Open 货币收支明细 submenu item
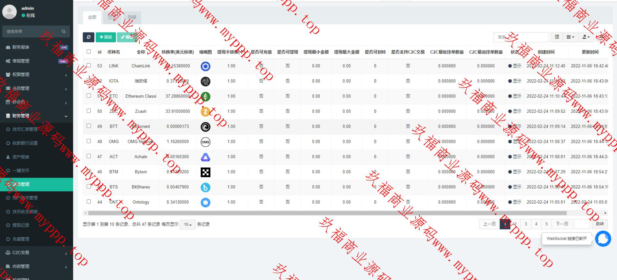617x280 pixels. pos(36,212)
